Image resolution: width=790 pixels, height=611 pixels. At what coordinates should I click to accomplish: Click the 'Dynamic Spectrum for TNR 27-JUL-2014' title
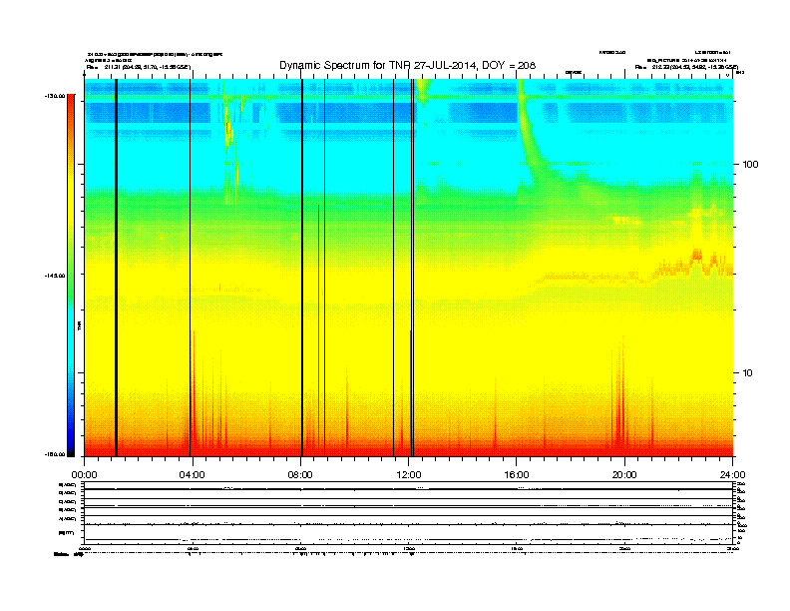[x=408, y=65]
